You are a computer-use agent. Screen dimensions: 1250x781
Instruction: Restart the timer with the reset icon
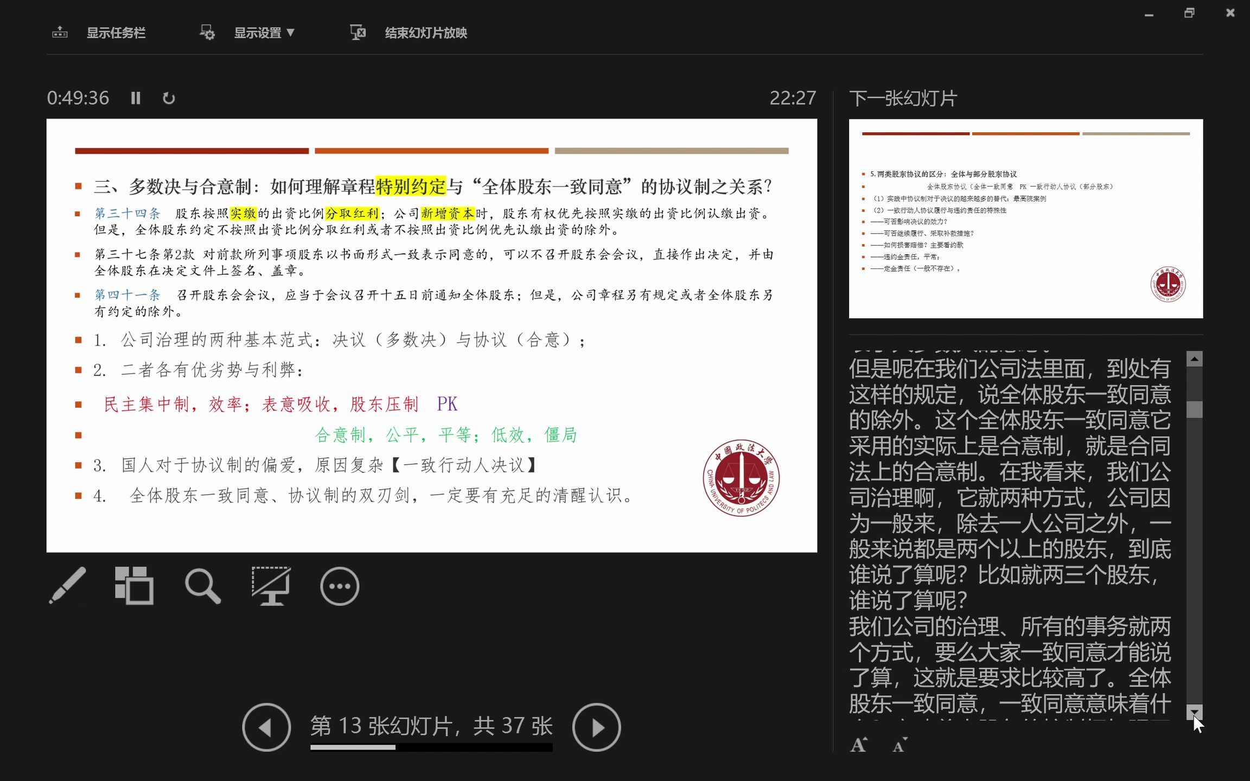click(169, 98)
